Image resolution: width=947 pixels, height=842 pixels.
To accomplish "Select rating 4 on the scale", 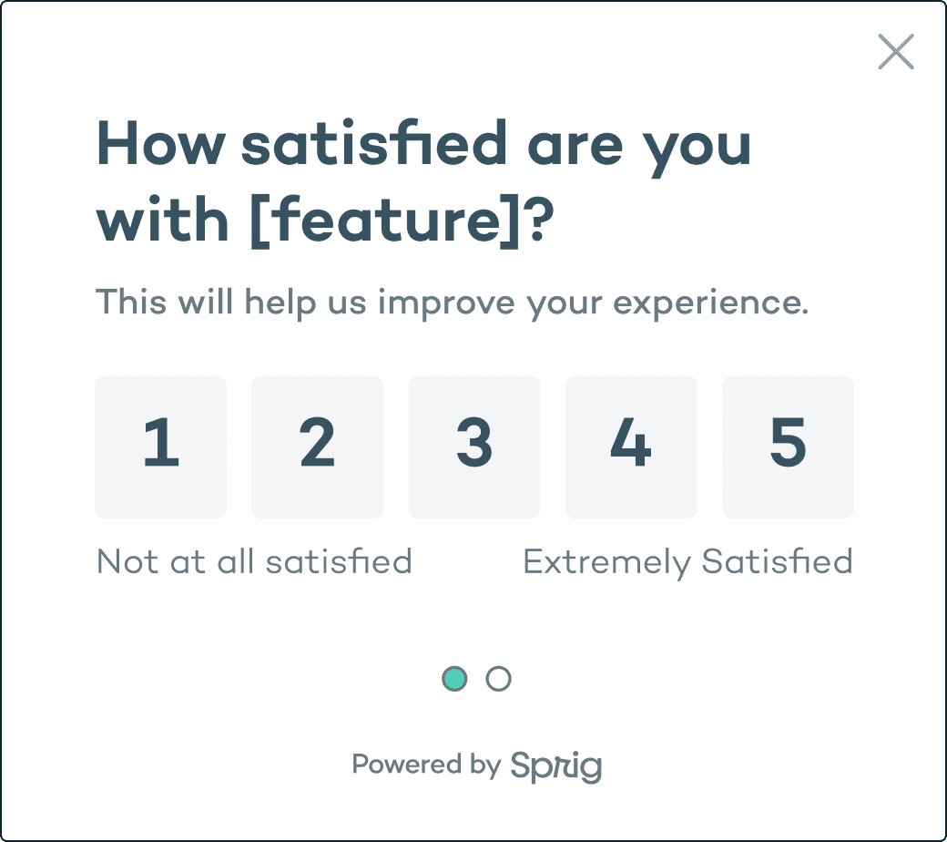I will click(x=631, y=447).
